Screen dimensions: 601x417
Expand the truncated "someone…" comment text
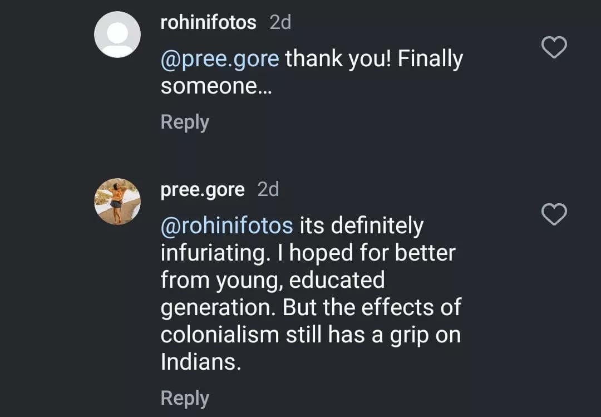click(216, 87)
